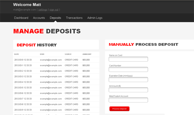
Task: Click CREDIT CARD in the 2012-03-7 row
Action: (x=71, y=99)
